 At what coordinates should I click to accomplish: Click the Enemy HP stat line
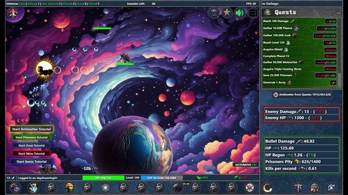click(302, 118)
